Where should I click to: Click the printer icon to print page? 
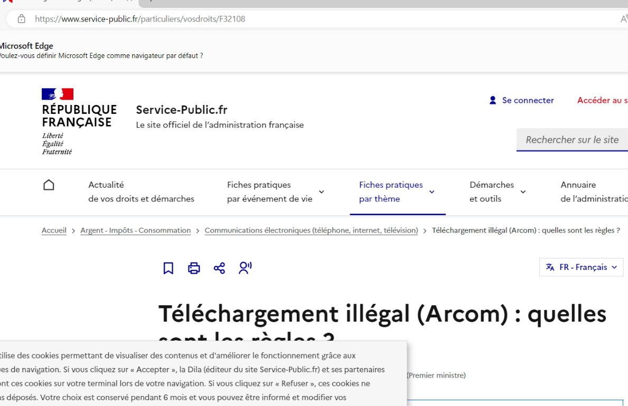[x=194, y=268]
